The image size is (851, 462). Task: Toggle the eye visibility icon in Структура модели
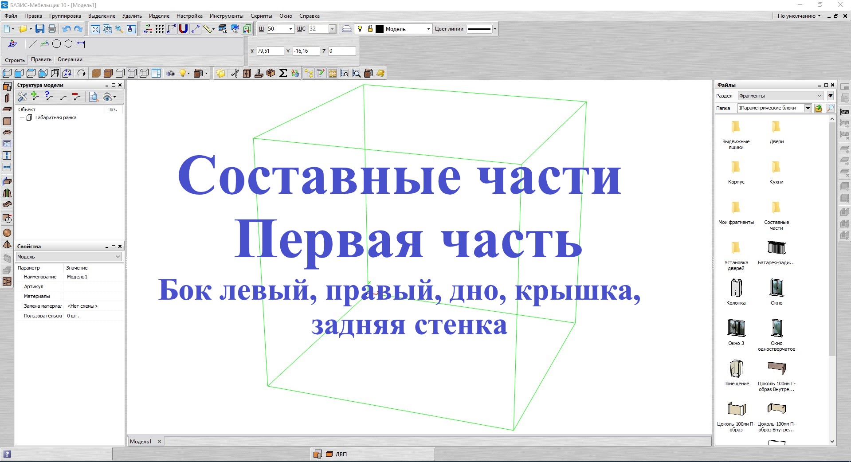tap(107, 97)
